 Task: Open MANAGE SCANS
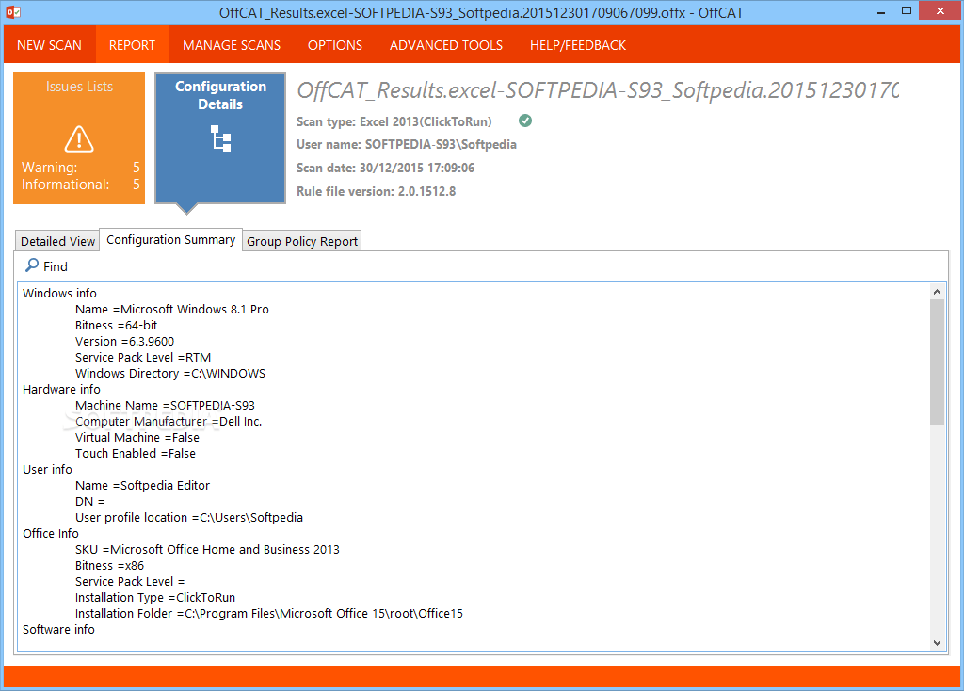point(232,44)
